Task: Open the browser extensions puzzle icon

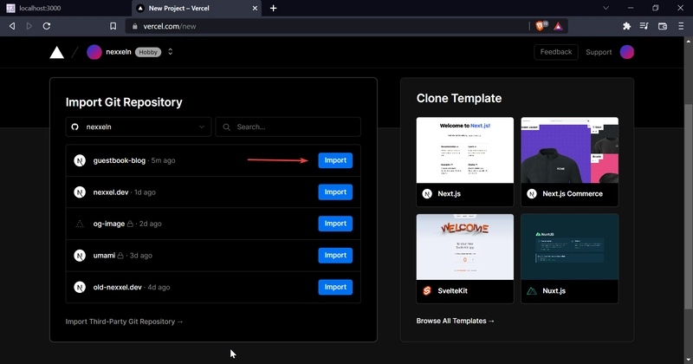Action: [x=626, y=26]
